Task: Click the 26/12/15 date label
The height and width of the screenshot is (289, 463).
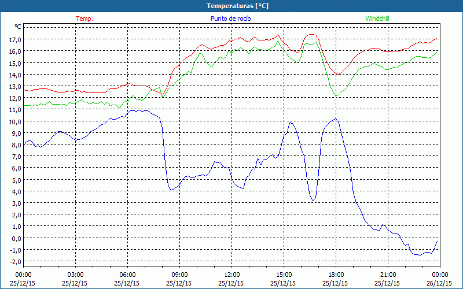Action: 439,283
